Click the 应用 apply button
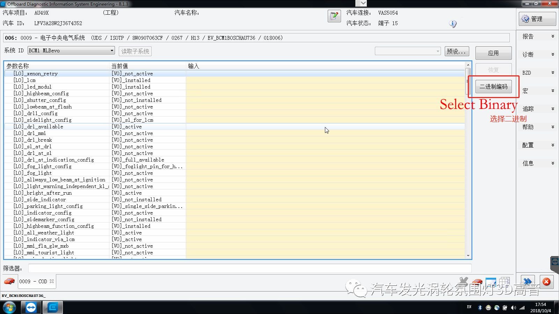This screenshot has height=314, width=559. click(x=493, y=53)
